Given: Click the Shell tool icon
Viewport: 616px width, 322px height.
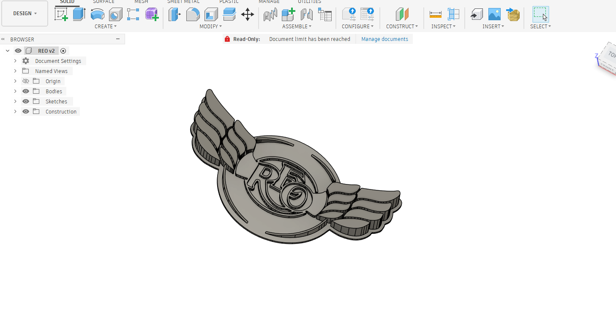Looking at the screenshot, I should coord(211,14).
